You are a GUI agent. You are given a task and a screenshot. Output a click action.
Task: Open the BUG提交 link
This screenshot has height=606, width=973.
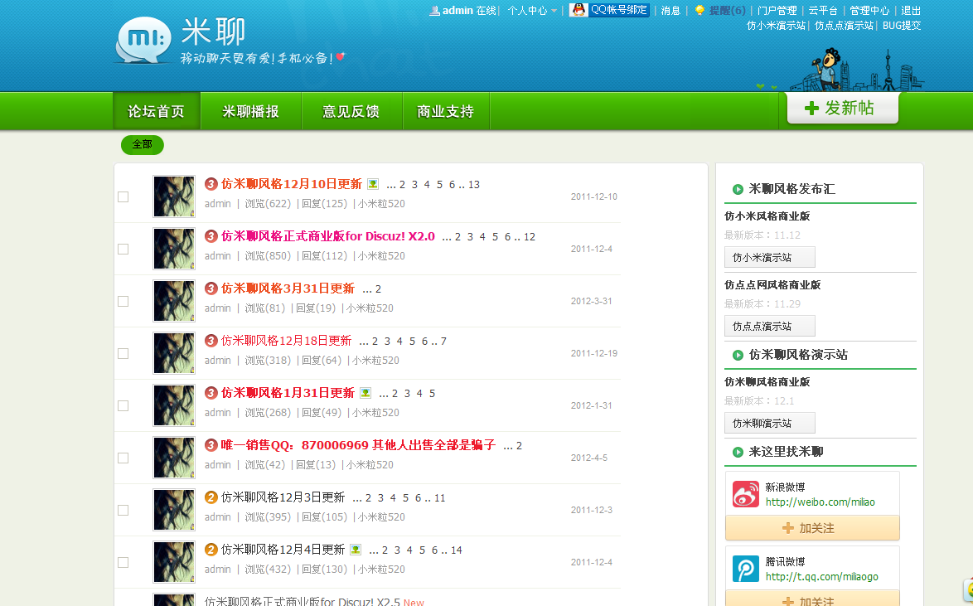coord(902,26)
